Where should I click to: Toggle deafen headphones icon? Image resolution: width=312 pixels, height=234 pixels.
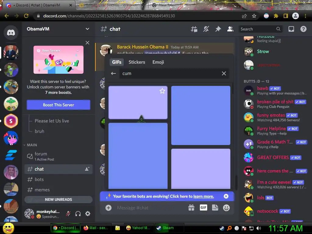pos(78,214)
